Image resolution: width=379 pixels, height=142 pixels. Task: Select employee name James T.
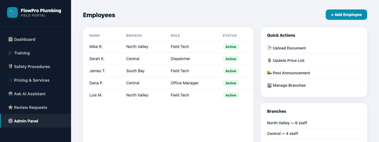97,71
